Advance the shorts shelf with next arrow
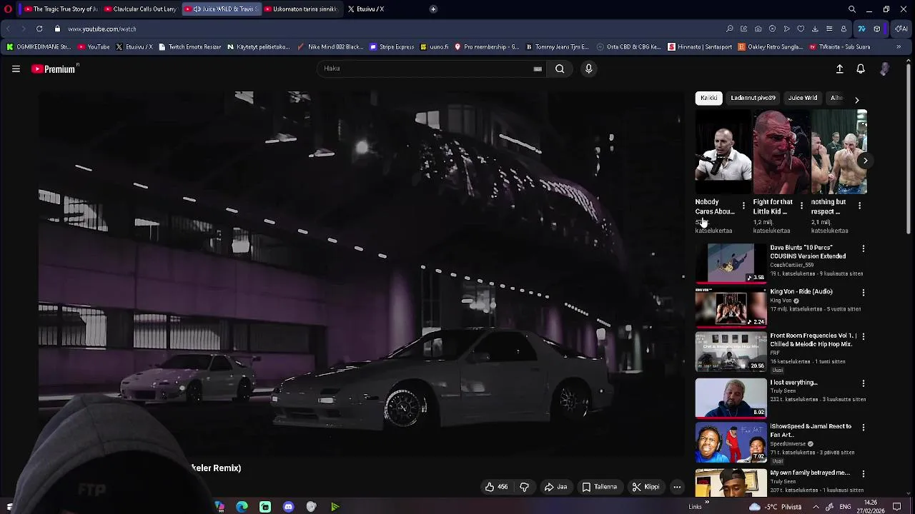The width and height of the screenshot is (915, 514). tap(865, 161)
